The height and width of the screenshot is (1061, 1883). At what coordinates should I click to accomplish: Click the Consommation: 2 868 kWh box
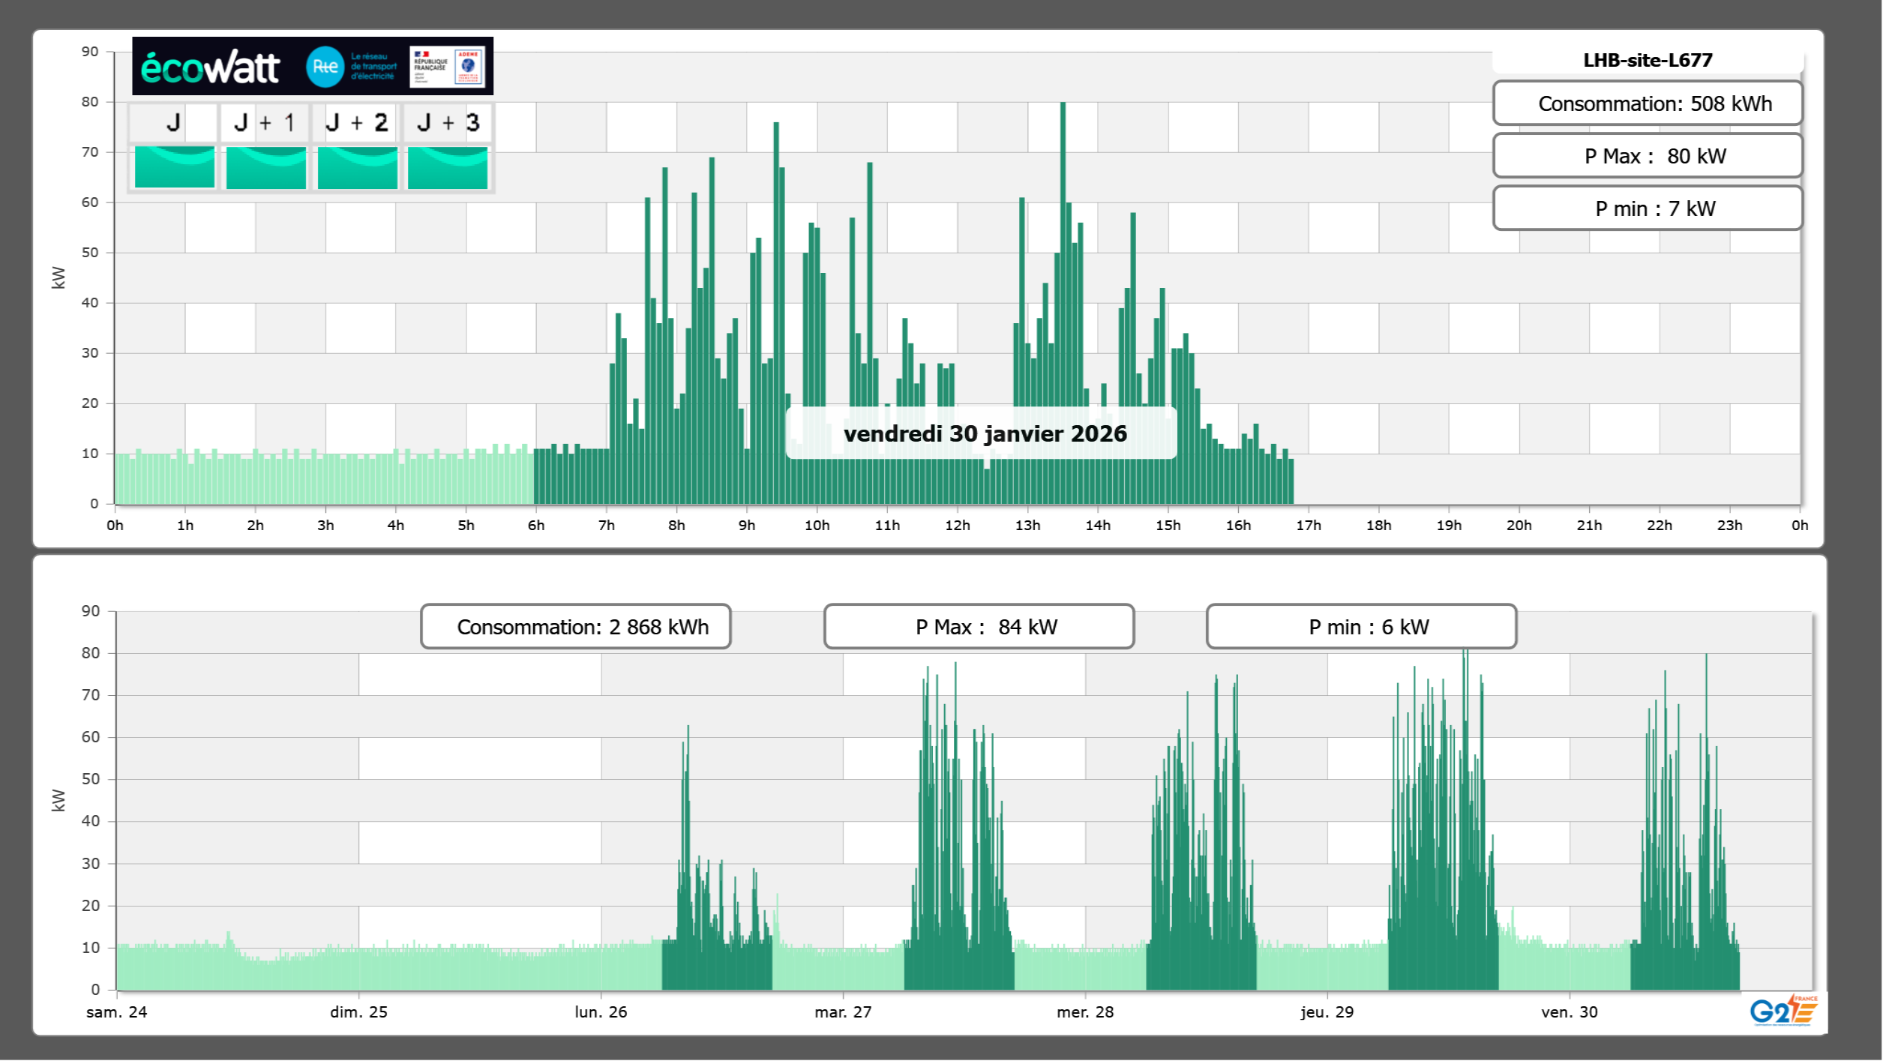576,627
